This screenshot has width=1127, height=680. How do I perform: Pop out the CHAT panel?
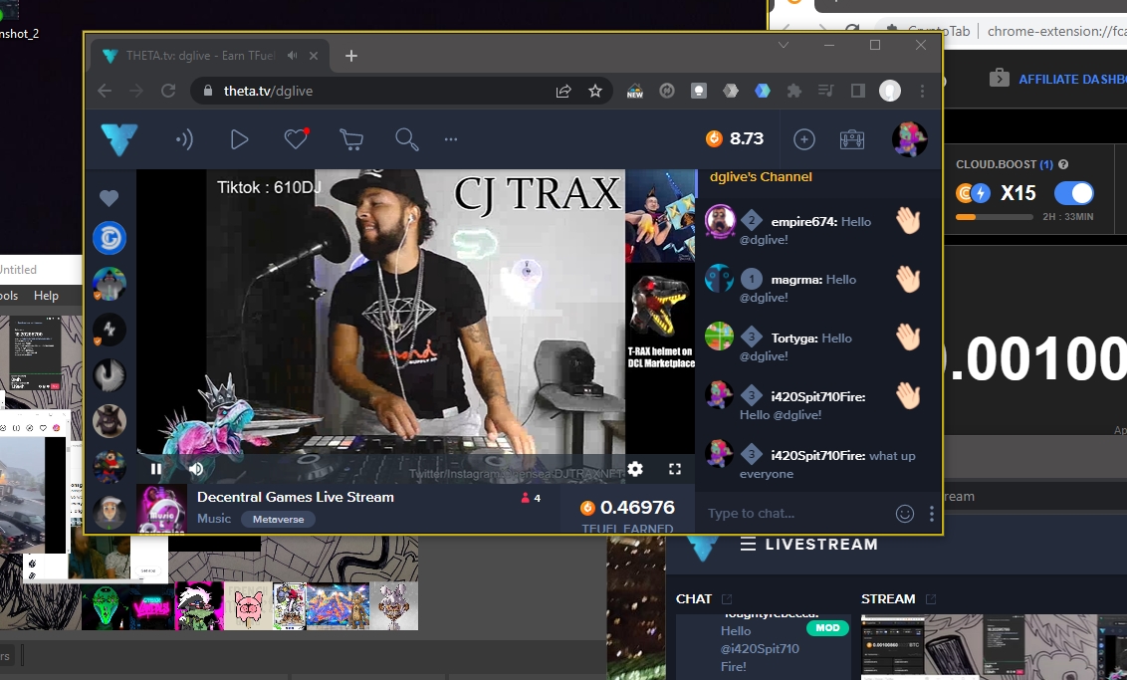point(727,598)
